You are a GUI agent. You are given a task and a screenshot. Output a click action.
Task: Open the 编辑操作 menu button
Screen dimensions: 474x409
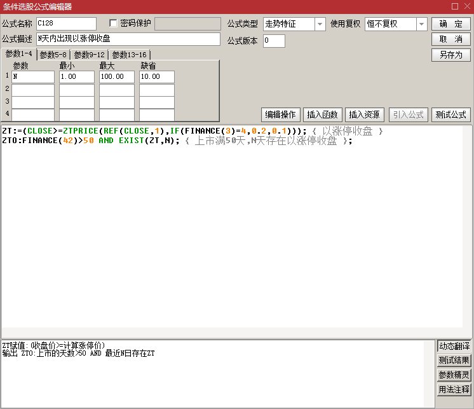pos(280,114)
